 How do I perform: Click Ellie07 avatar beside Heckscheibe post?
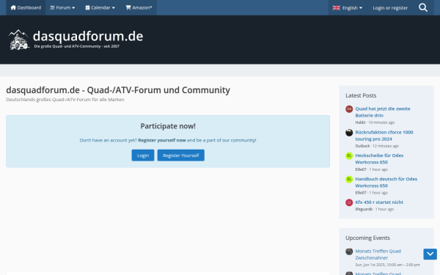349,155
